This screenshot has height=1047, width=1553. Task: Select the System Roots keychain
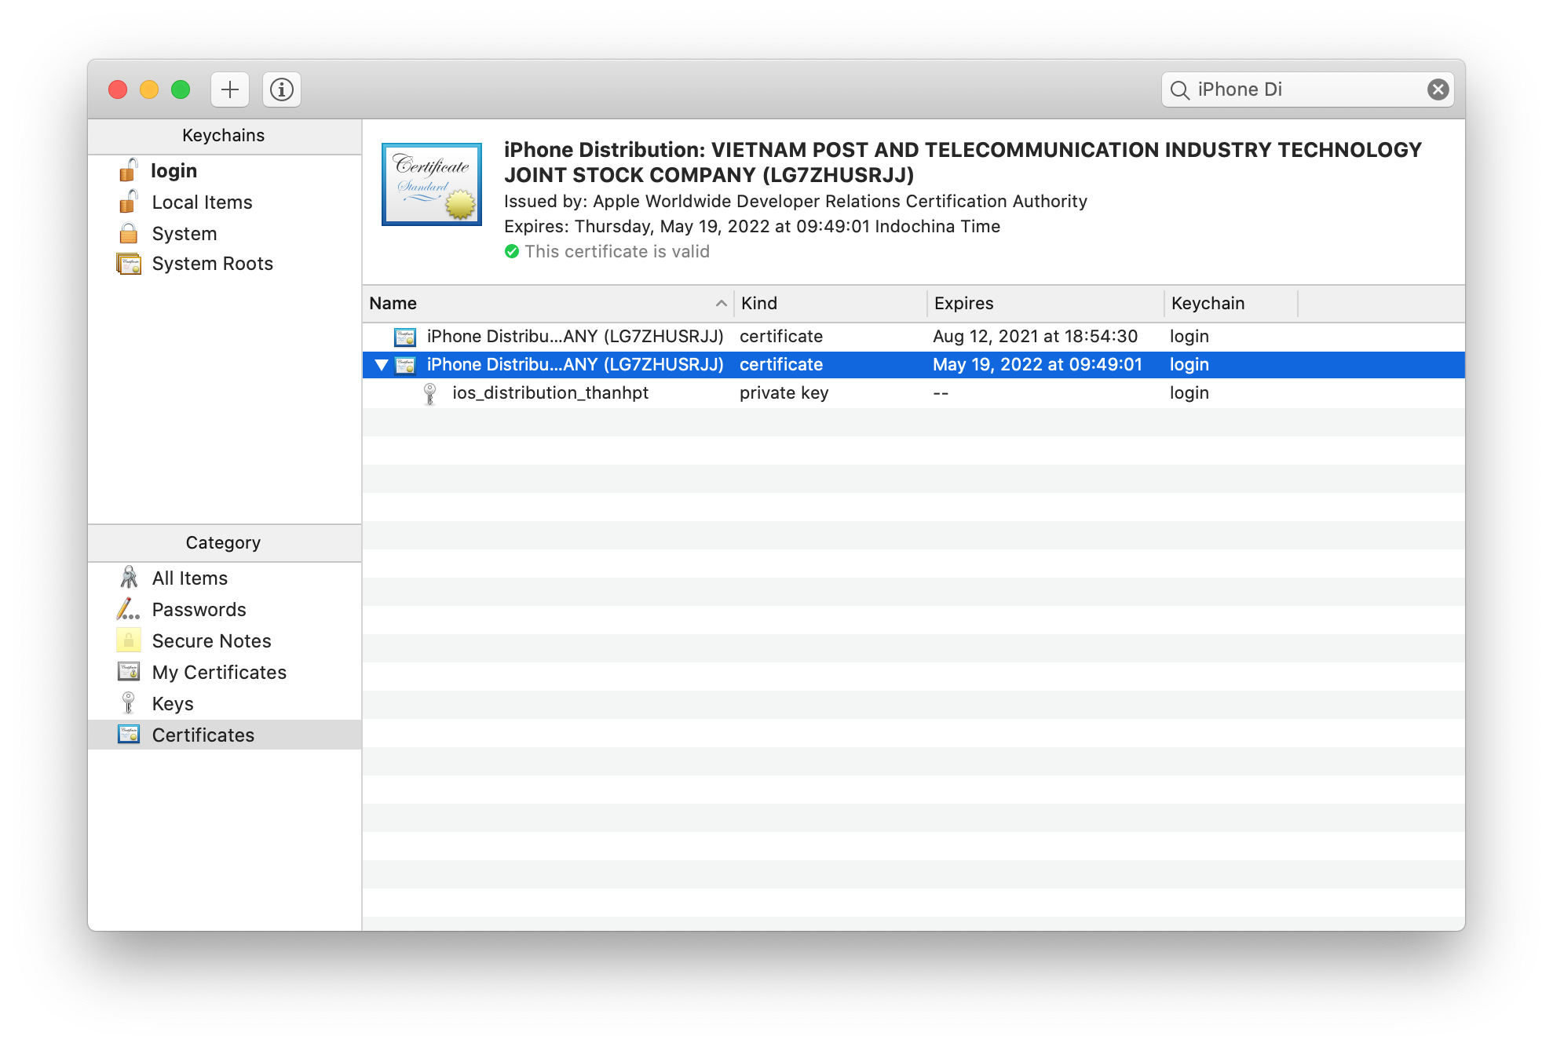click(212, 264)
